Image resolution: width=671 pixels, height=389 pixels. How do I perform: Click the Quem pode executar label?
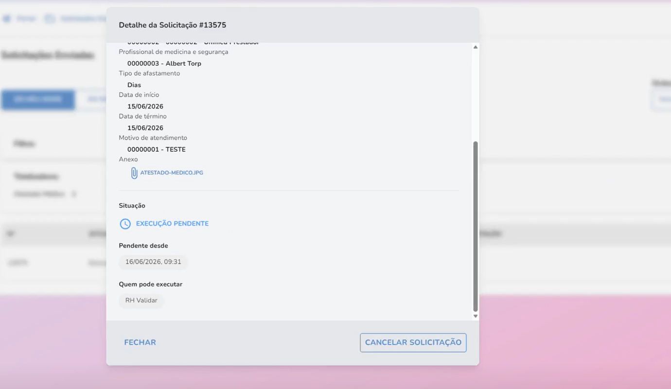pos(151,284)
